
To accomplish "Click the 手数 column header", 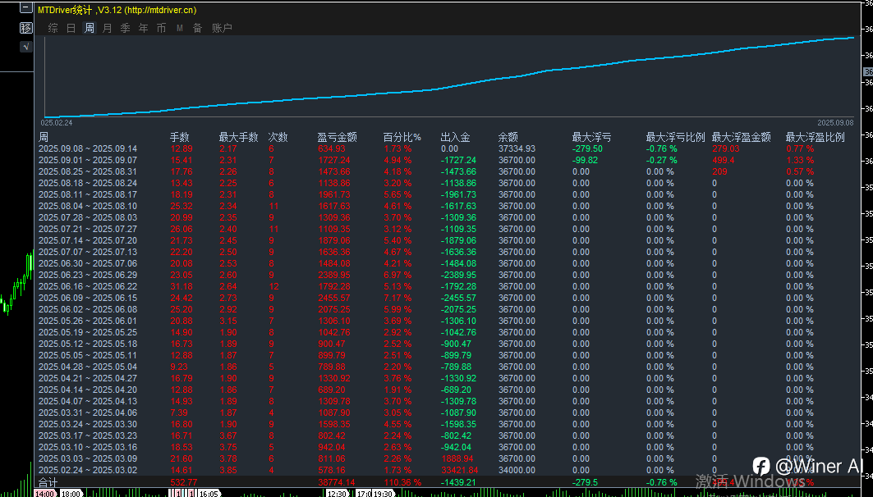I will coord(180,137).
